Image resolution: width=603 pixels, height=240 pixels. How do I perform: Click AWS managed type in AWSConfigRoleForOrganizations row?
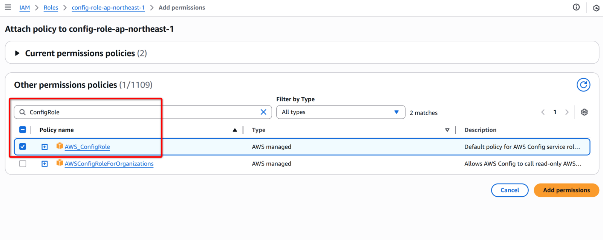coord(271,164)
